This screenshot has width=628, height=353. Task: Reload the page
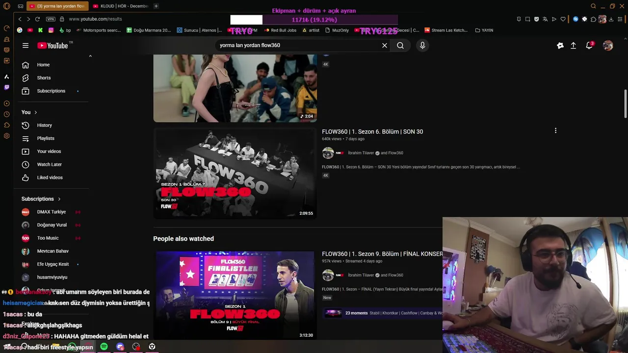tap(37, 19)
